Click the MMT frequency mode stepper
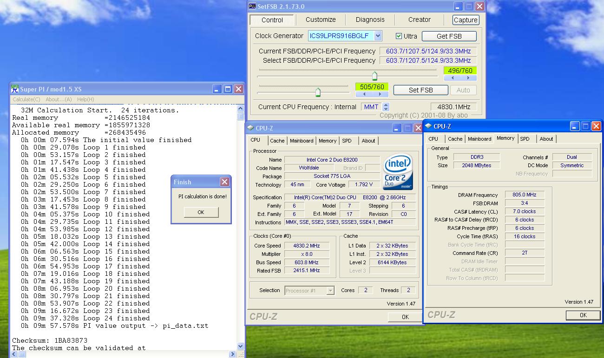 (386, 107)
